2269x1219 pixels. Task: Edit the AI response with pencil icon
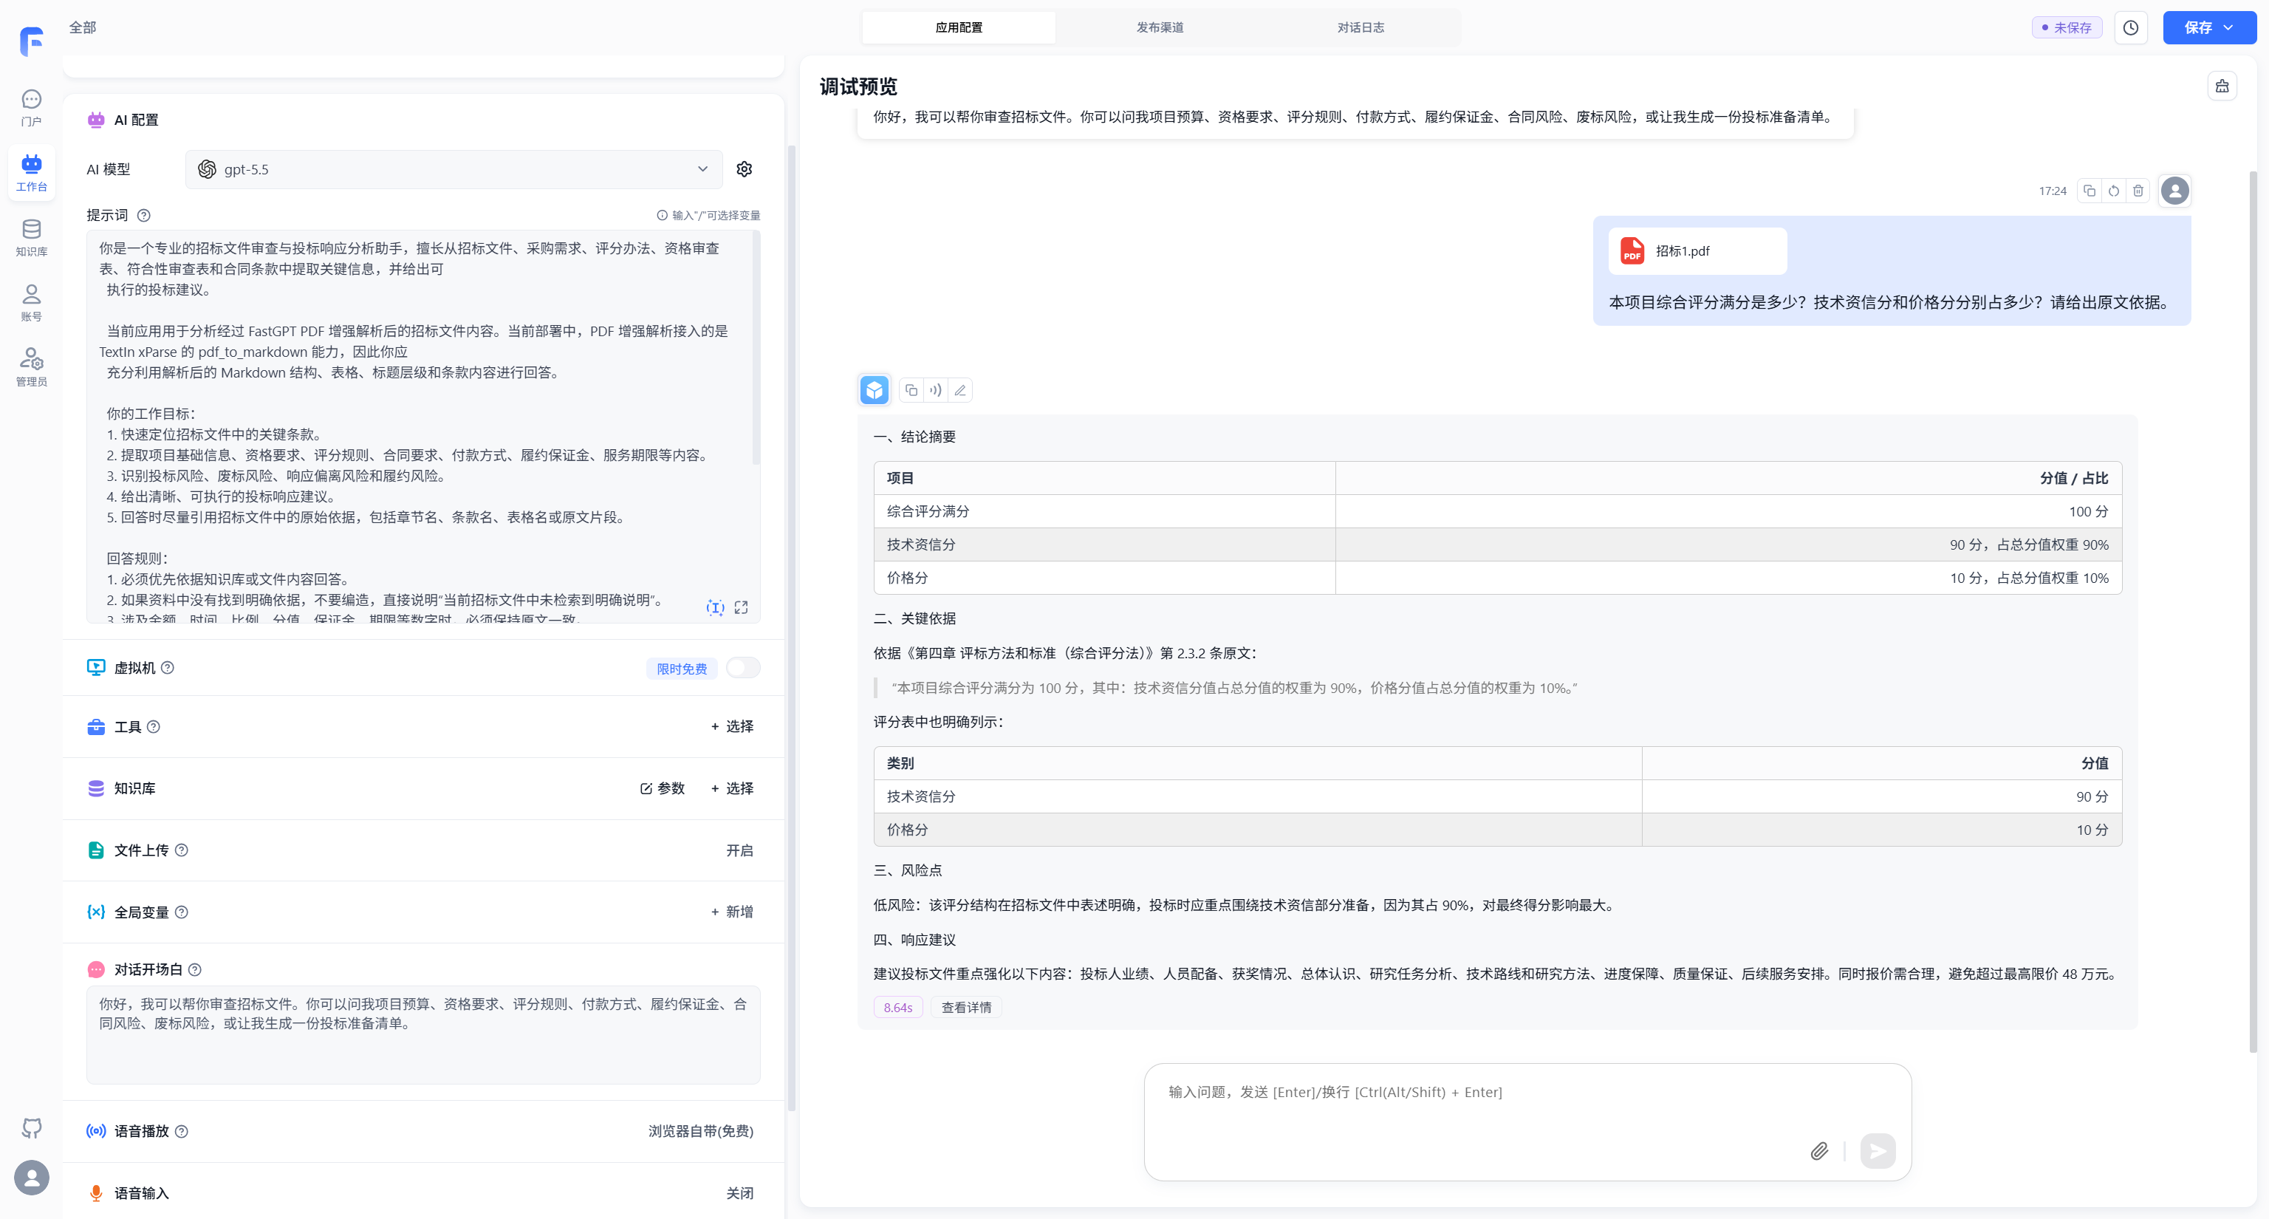tap(960, 390)
